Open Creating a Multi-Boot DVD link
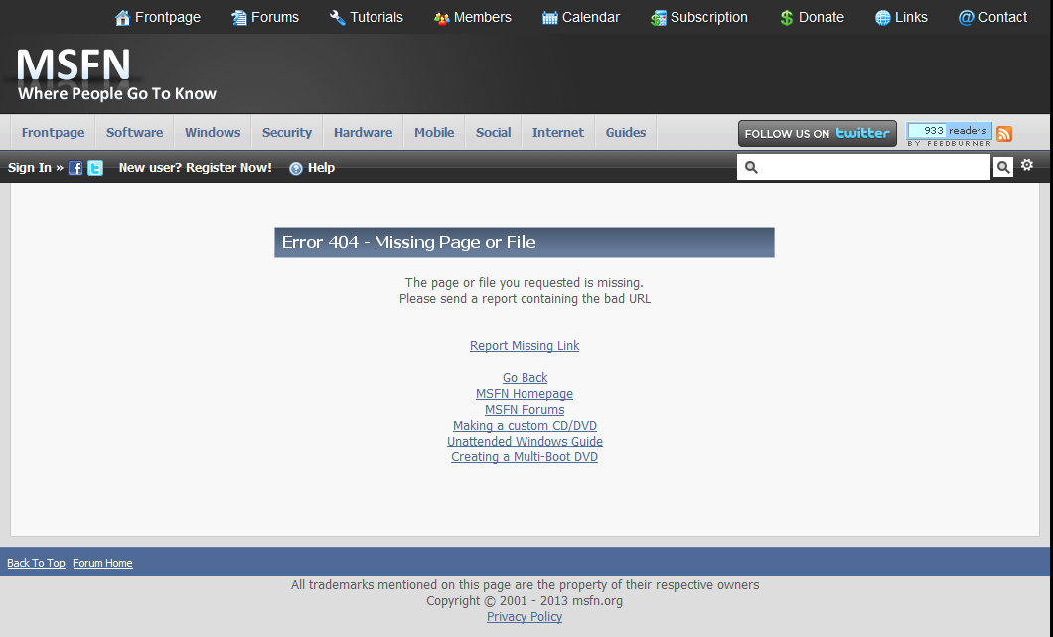The width and height of the screenshot is (1053, 637). 525,457
